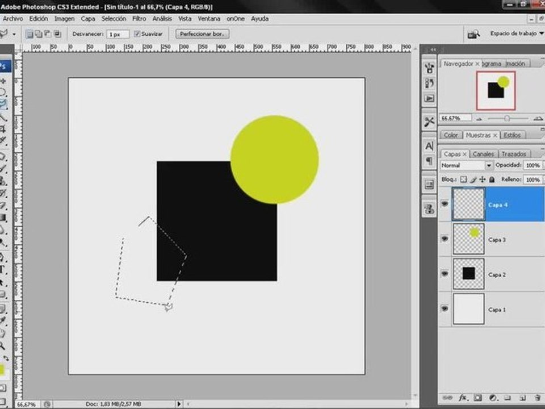This screenshot has height=409, width=545.
Task: Select the Crop tool
Action: (x=3, y=129)
